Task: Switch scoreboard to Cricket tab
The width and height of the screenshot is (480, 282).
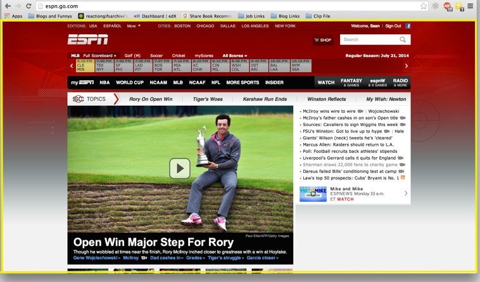Action: (179, 55)
